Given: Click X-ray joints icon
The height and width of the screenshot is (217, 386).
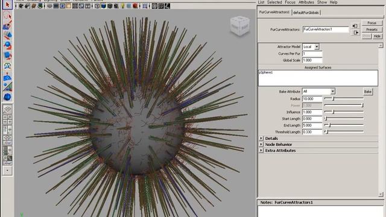Looking at the screenshot, I should [x=167, y=6].
